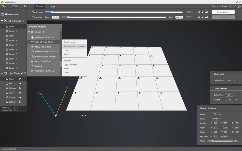Open the Scene menu

(x=39, y=6)
